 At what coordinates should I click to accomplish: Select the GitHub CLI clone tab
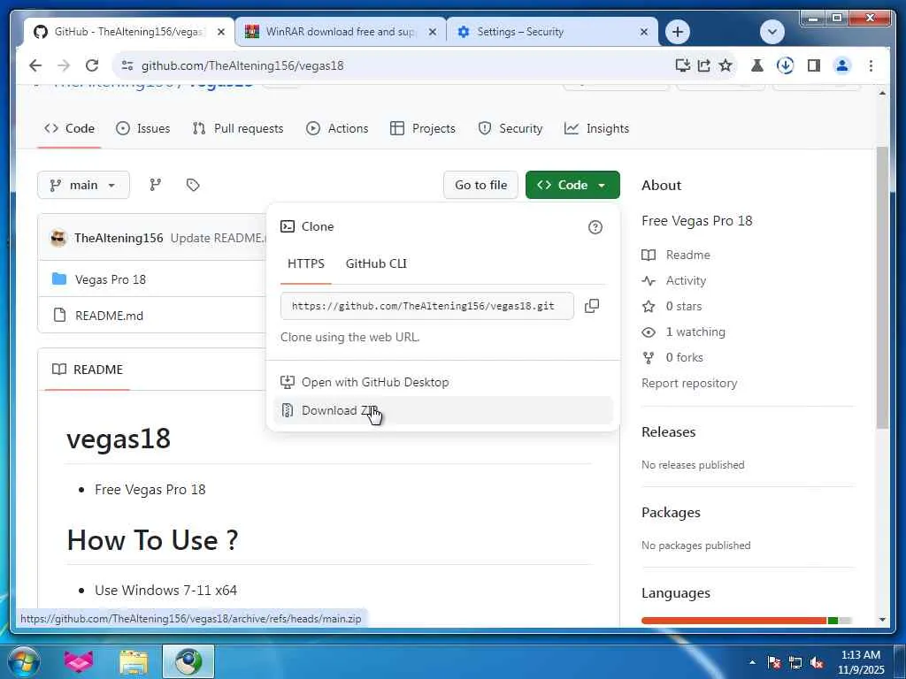[376, 263]
